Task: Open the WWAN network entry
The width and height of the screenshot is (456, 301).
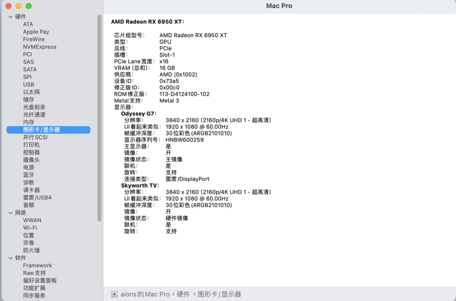Action: click(x=32, y=220)
